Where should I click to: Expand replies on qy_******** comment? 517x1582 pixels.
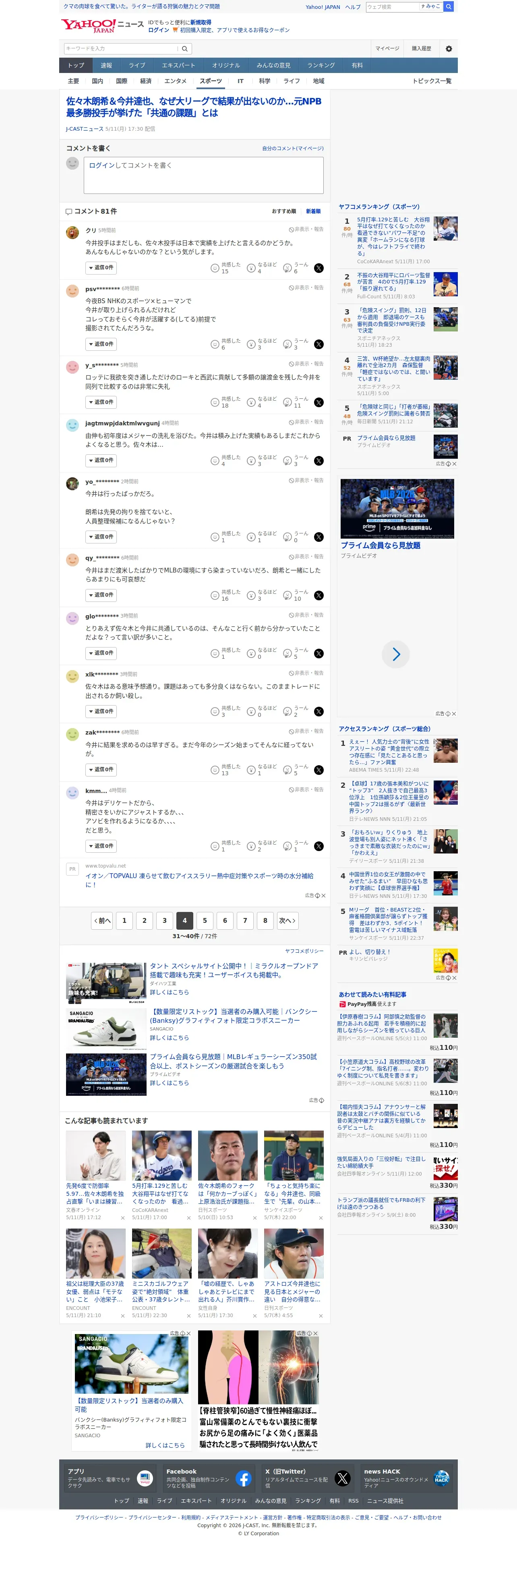101,595
